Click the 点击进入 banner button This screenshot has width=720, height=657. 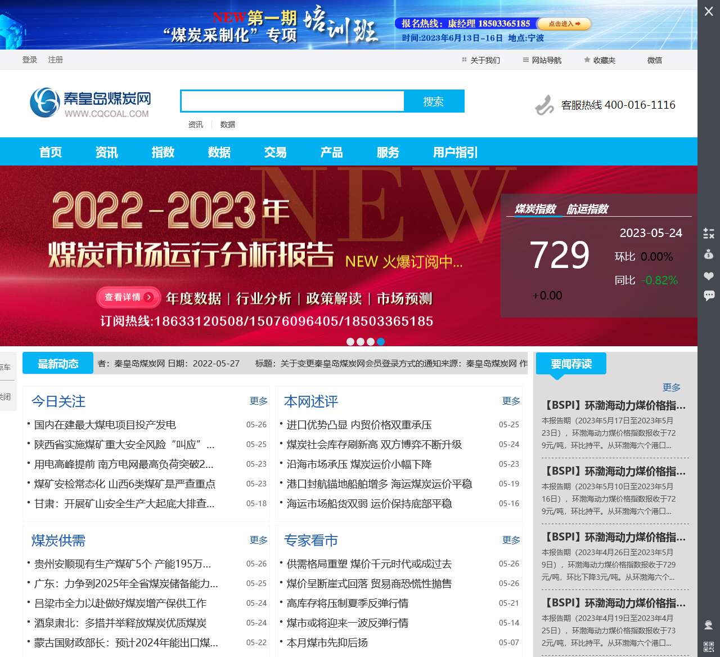[564, 24]
